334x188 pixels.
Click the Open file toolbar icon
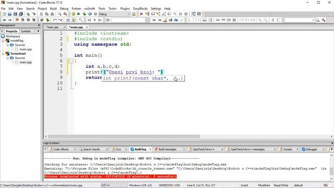pyautogui.click(x=9, y=14)
